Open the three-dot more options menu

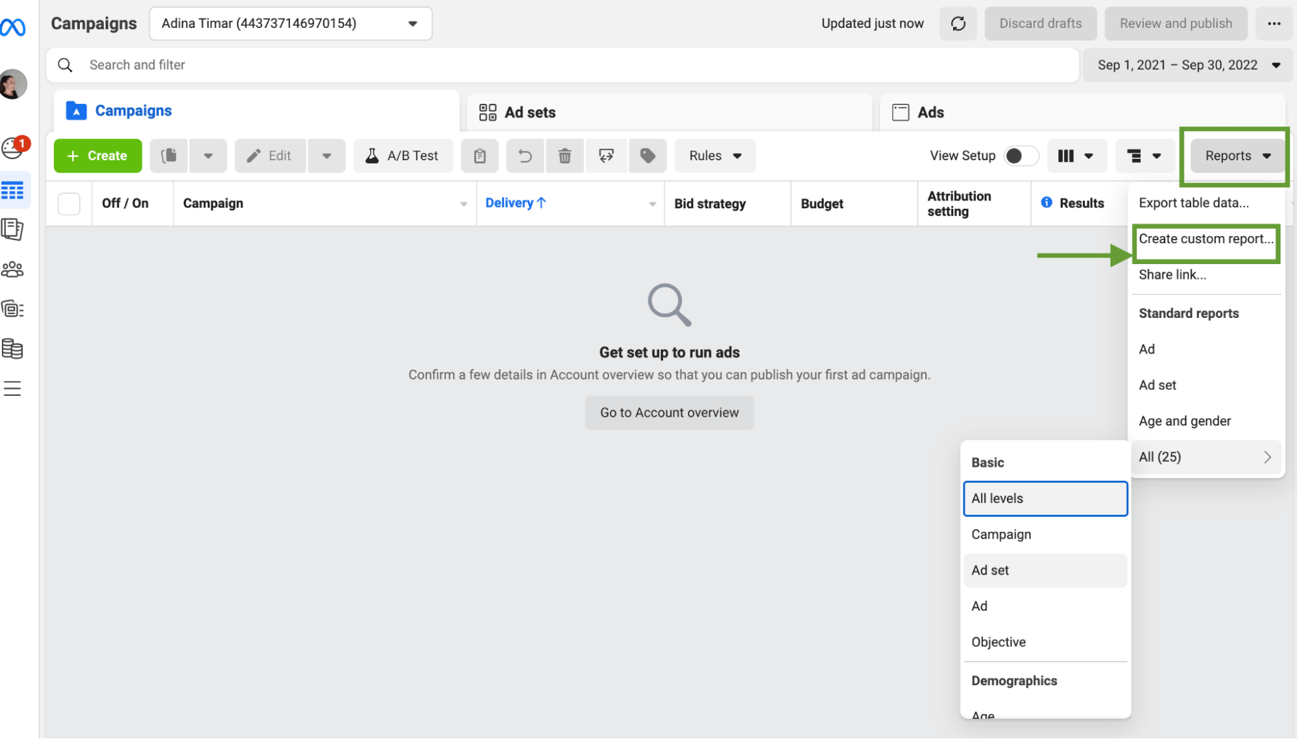1274,24
